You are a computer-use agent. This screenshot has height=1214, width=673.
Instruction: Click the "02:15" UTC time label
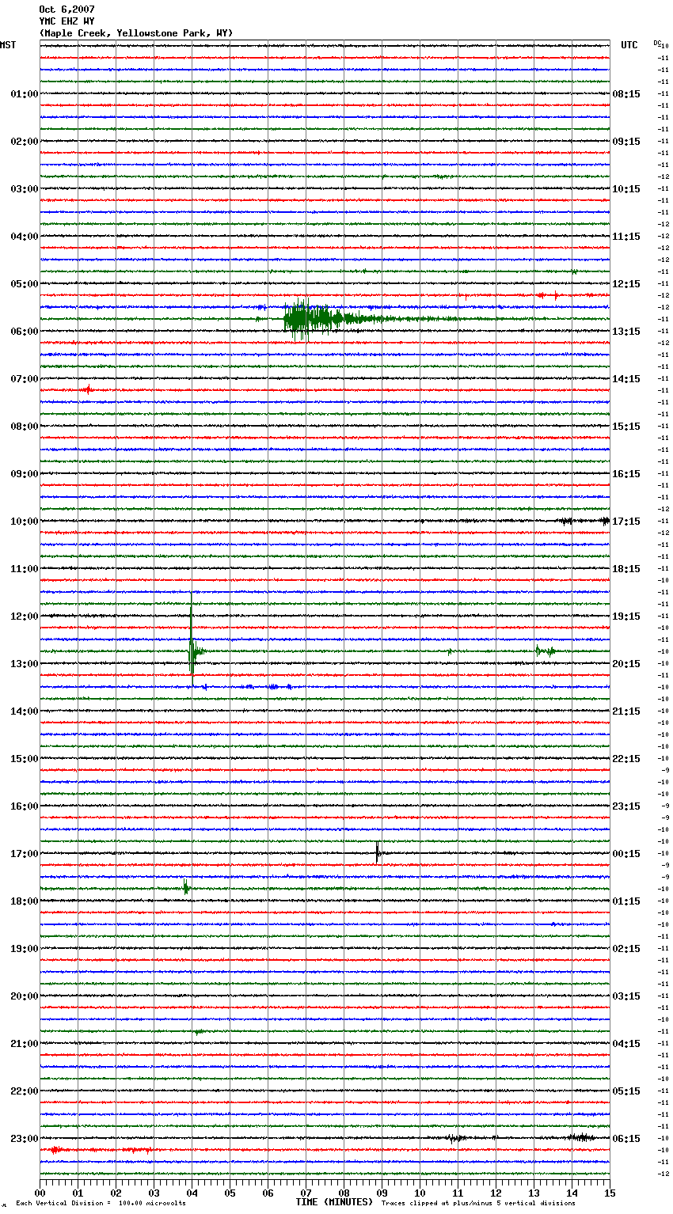626,949
